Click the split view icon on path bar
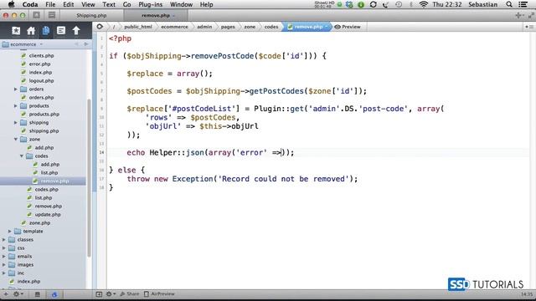This screenshot has height=301, width=536. coord(528,27)
